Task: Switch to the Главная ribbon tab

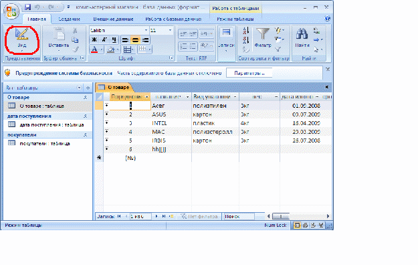Action: 37,19
